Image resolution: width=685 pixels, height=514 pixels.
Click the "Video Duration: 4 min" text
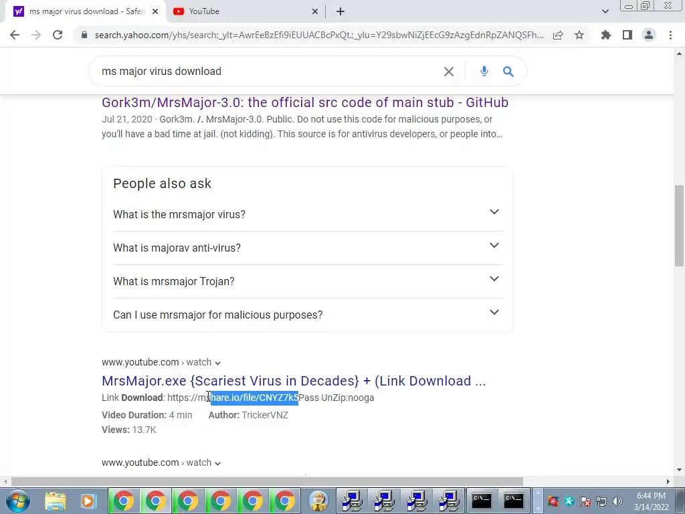tap(146, 415)
